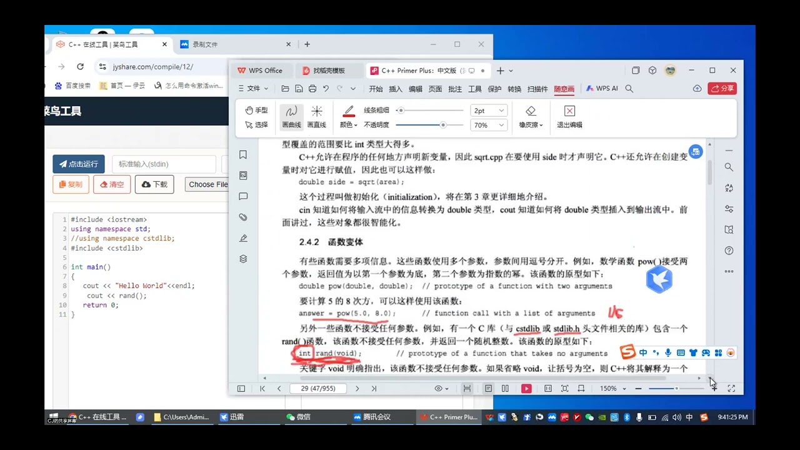The image size is (800, 450).
Task: Click the 清空 clear button in browser
Action: [112, 184]
